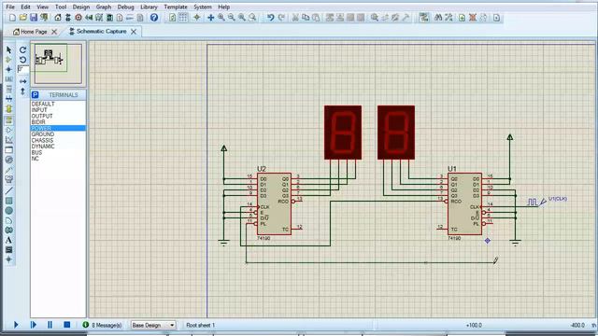Open the 8 Message(s) log indicator
Viewport: 598px width, 336px height.
[102, 325]
